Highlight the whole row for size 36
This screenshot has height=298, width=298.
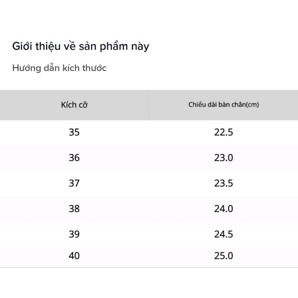149,158
